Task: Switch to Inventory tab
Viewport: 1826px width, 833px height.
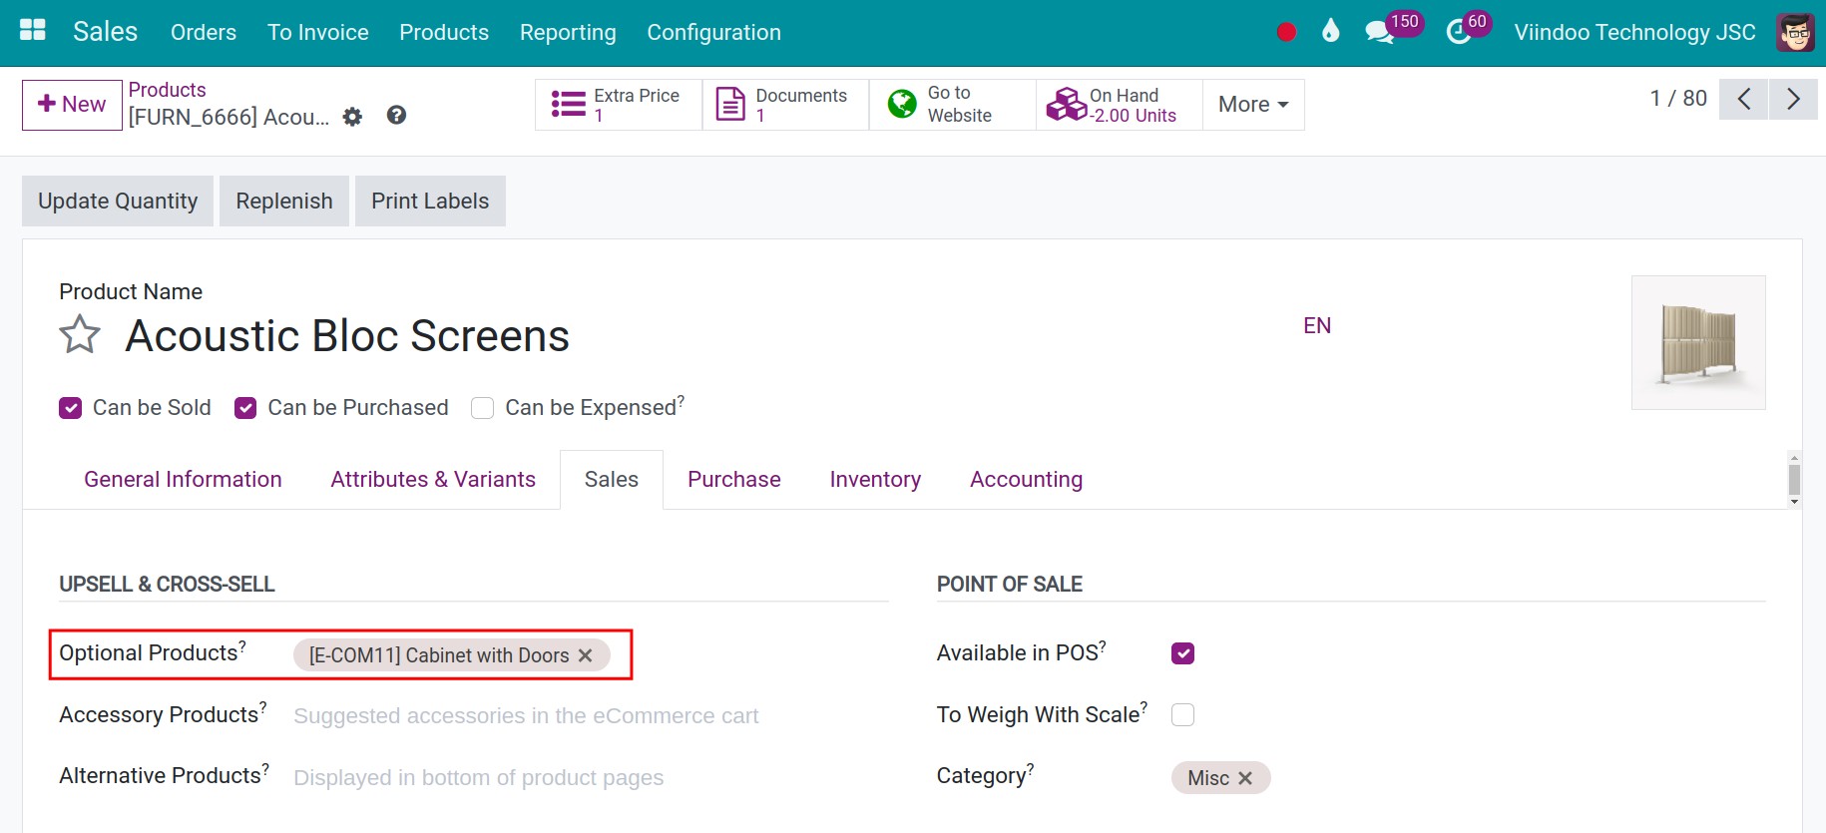Action: (x=875, y=480)
